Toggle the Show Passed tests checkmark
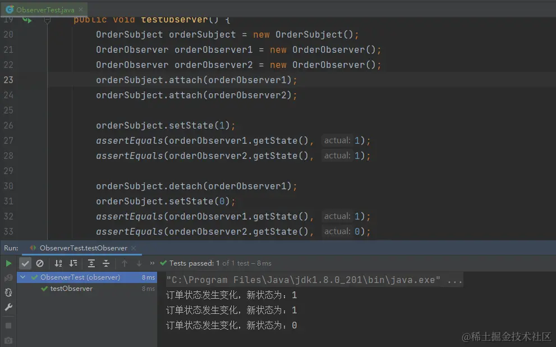556x347 pixels. [25, 263]
